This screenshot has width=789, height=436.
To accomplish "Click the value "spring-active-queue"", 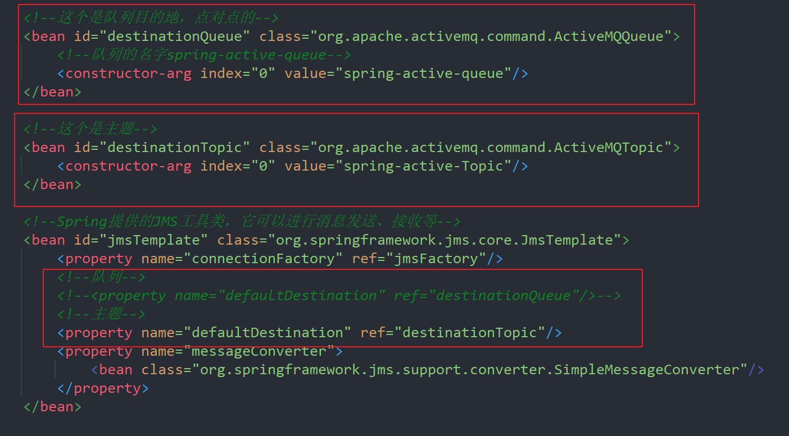I will click(x=423, y=74).
